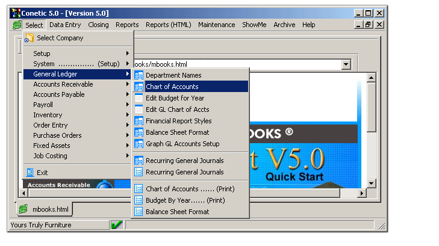The width and height of the screenshot is (439, 246).
Task: Expand the Job Costing submenu
Action: (x=77, y=156)
